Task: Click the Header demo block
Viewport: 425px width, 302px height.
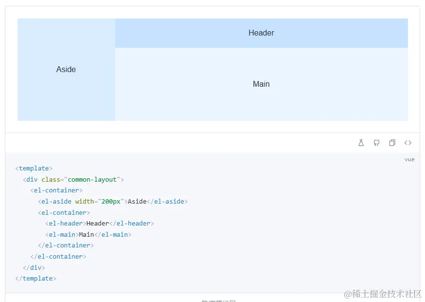Action: pyautogui.click(x=261, y=33)
